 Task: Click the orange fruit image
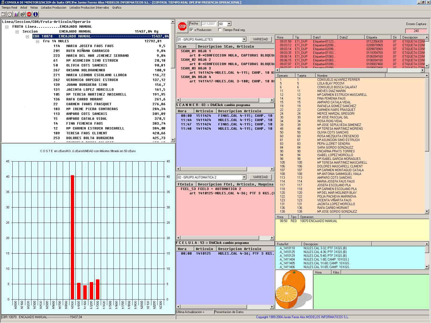pos(294,289)
